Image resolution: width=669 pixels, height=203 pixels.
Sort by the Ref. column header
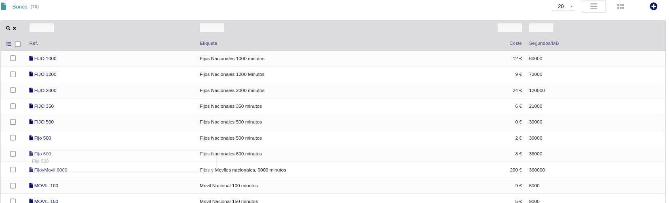[x=34, y=43]
